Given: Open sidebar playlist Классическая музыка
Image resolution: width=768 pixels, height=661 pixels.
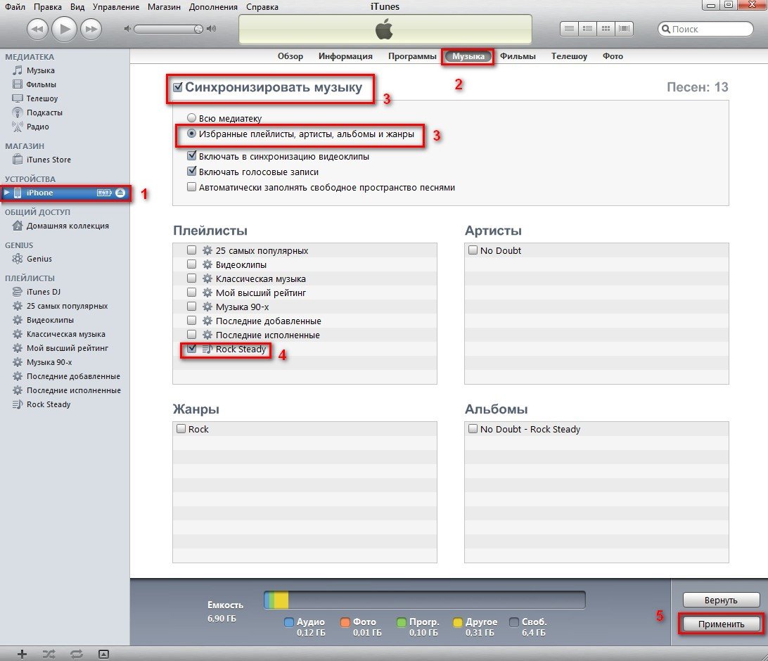Looking at the screenshot, I should point(65,334).
